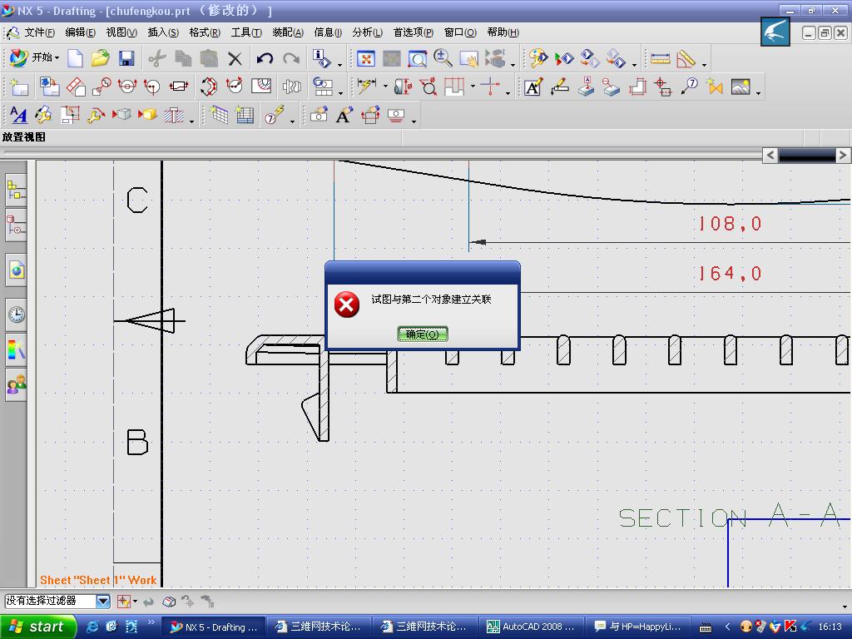Save the part with the floppy disk icon

[126, 58]
